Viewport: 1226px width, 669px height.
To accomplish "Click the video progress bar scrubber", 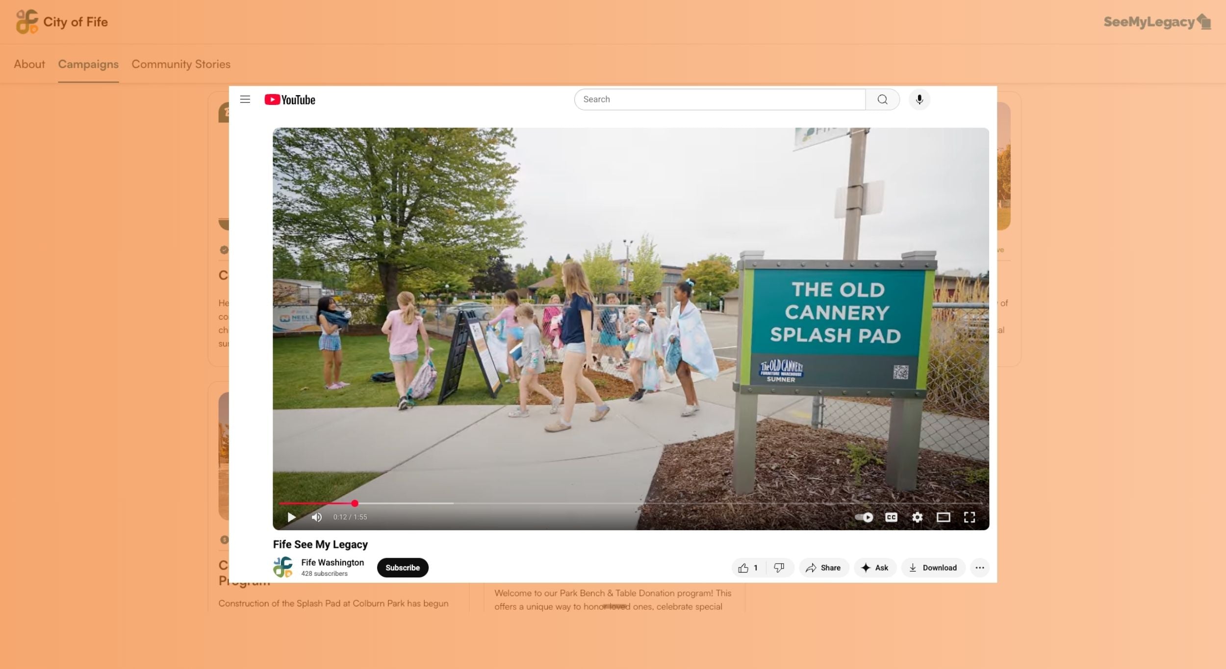I will [355, 503].
